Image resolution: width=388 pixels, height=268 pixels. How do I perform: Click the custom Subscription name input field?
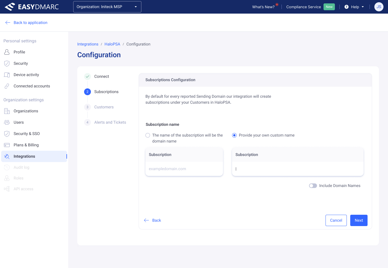click(x=298, y=169)
